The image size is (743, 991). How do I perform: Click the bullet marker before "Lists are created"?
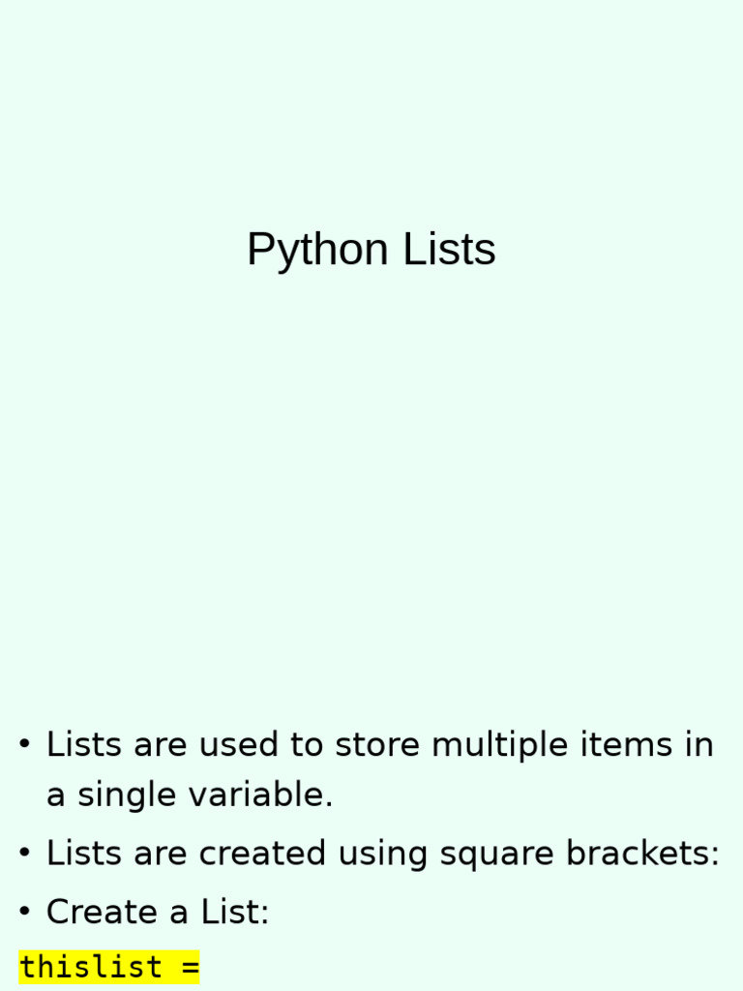pyautogui.click(x=25, y=854)
